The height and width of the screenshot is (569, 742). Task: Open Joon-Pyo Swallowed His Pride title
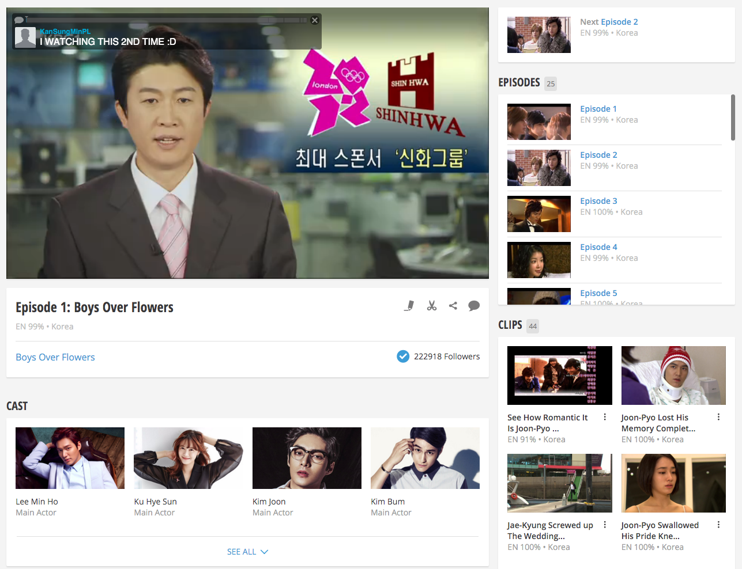click(660, 530)
